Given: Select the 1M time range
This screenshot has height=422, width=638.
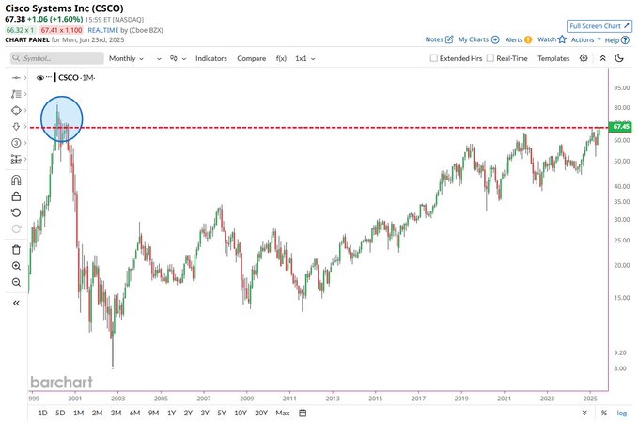Looking at the screenshot, I should coord(79,413).
